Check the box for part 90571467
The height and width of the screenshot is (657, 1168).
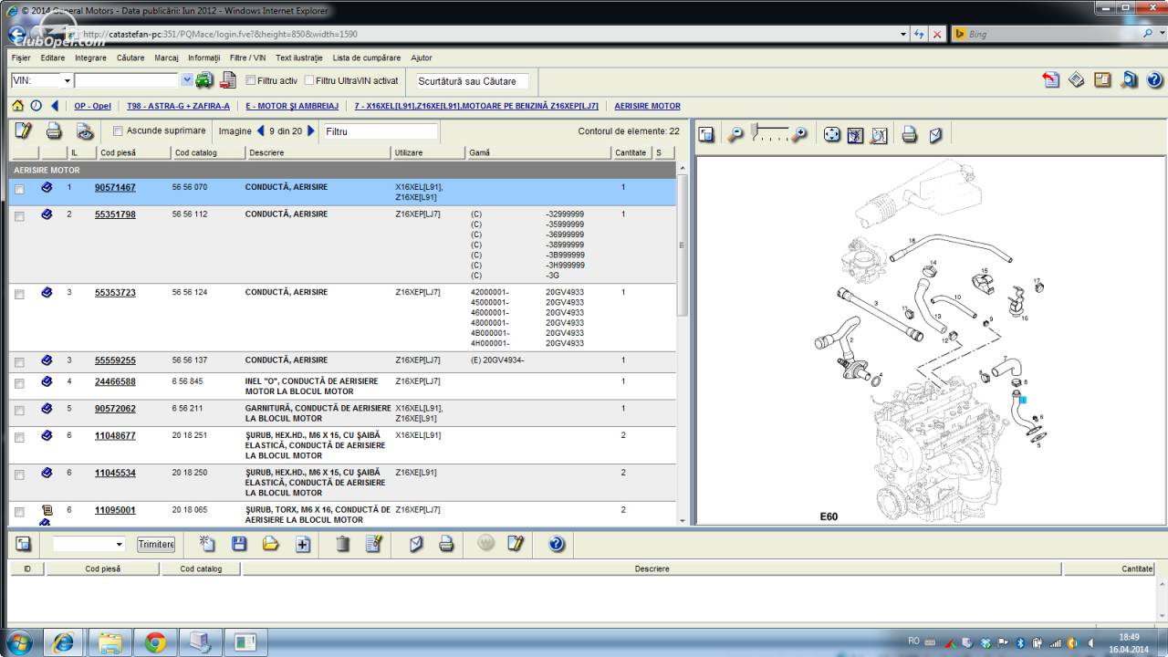pyautogui.click(x=19, y=189)
